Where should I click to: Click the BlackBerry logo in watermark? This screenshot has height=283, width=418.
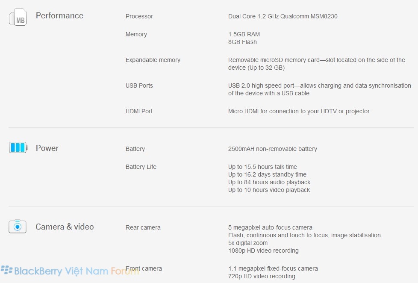tap(7, 270)
